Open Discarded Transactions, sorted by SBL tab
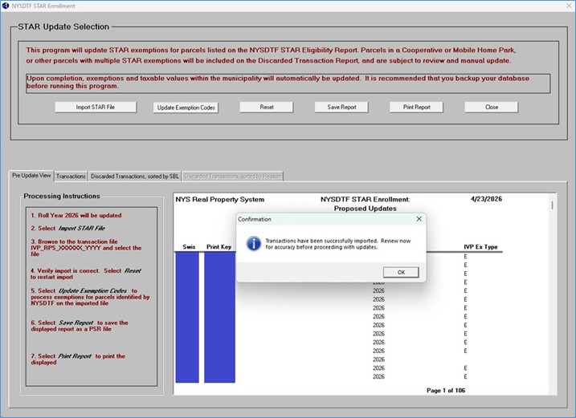576x418 pixels. [x=135, y=177]
